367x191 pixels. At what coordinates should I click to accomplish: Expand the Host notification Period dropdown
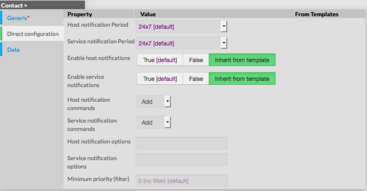pyautogui.click(x=181, y=27)
